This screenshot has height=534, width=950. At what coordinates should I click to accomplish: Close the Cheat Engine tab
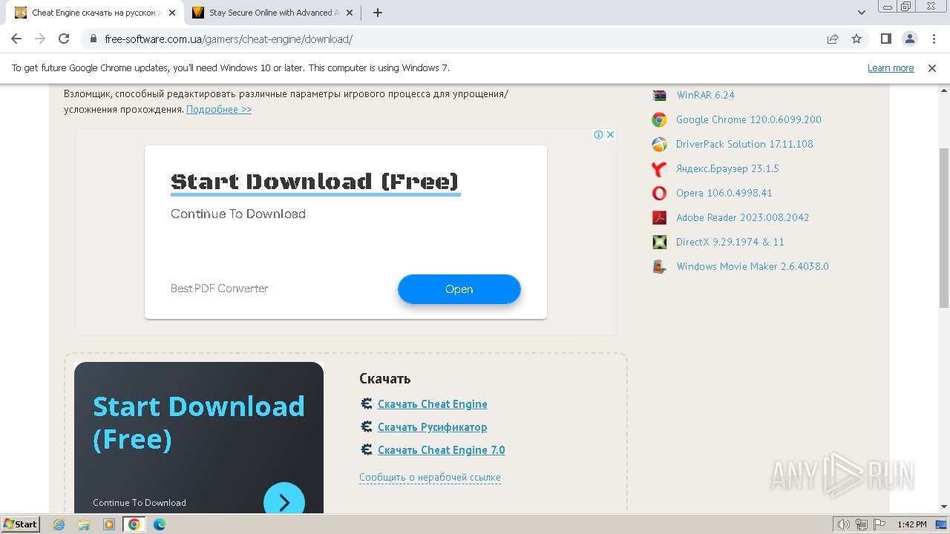[172, 13]
